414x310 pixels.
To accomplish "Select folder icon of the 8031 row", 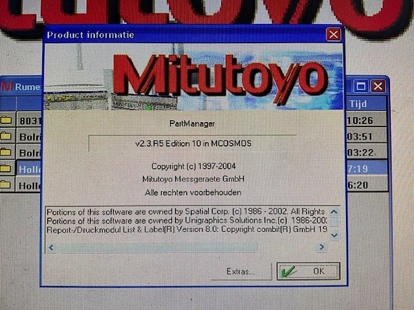I will pos(6,120).
